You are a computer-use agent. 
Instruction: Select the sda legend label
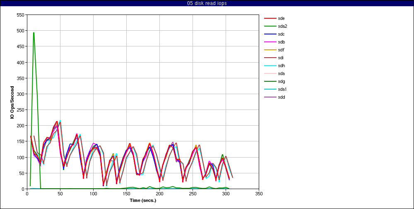point(281,73)
